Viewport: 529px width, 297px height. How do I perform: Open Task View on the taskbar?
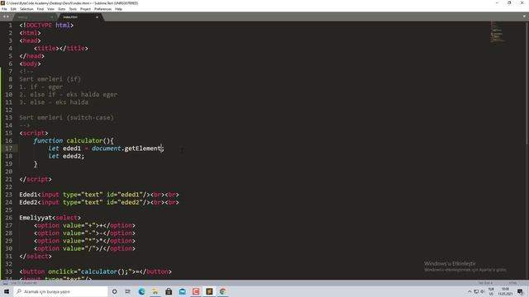(128, 291)
